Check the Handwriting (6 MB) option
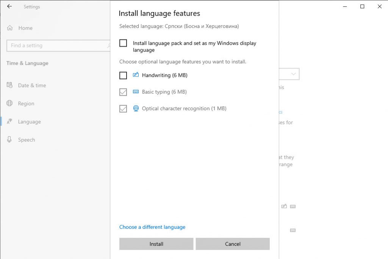Image resolution: width=388 pixels, height=259 pixels. (123, 75)
